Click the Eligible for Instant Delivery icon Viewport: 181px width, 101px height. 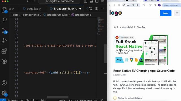pos(115,98)
